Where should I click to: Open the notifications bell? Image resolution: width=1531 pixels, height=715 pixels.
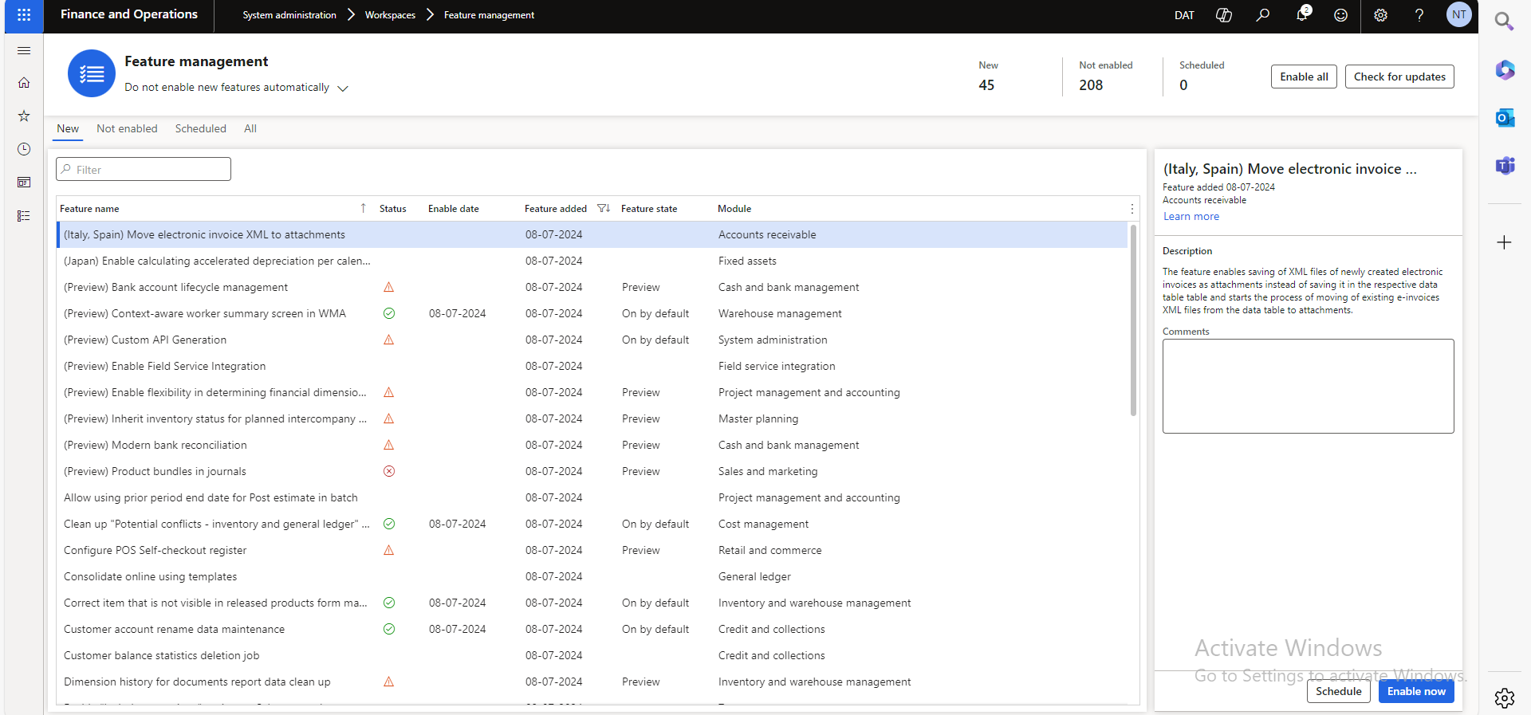pyautogui.click(x=1301, y=15)
